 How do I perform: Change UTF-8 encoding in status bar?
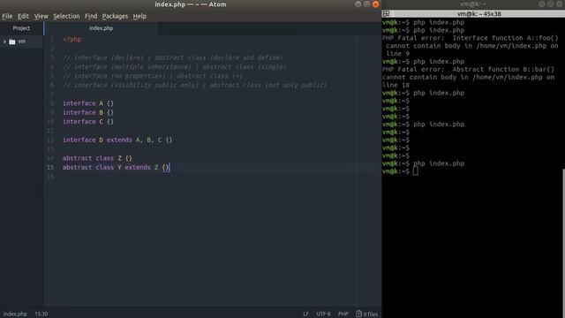[323, 314]
